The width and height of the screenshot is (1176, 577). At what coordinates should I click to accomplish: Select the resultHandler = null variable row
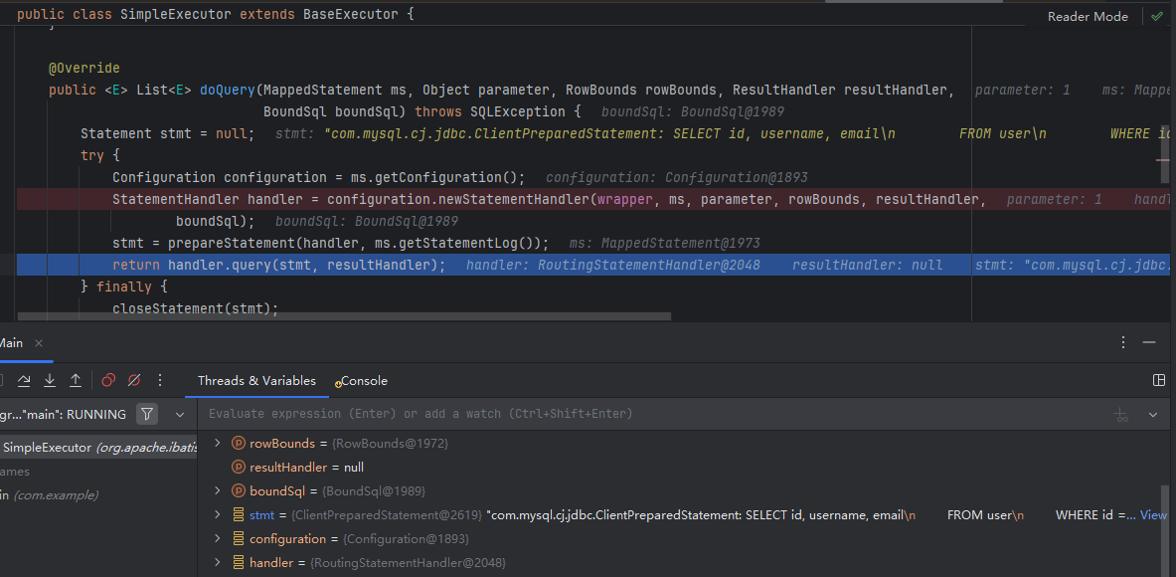681,468
